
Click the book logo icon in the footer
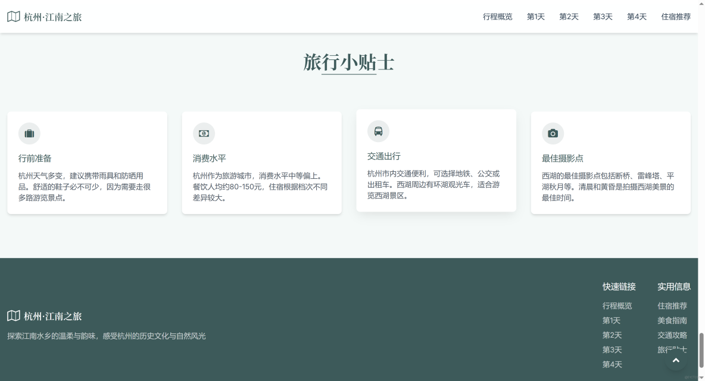click(13, 316)
